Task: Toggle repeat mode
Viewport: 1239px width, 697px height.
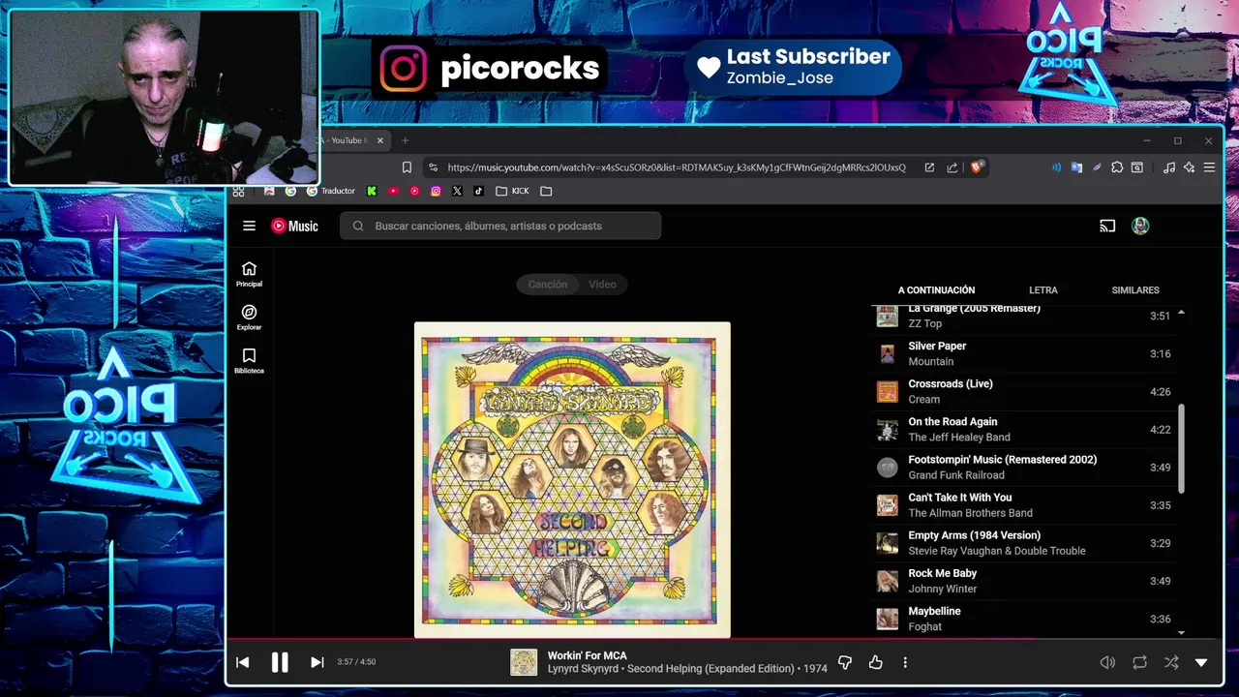Action: 1139,662
